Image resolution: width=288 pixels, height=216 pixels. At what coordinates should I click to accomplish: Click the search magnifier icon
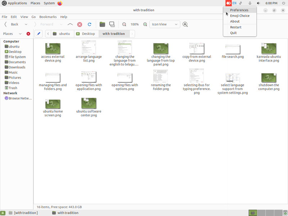185,24
